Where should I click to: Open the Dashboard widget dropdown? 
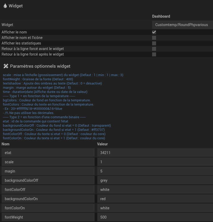pyautogui.click(x=182, y=25)
